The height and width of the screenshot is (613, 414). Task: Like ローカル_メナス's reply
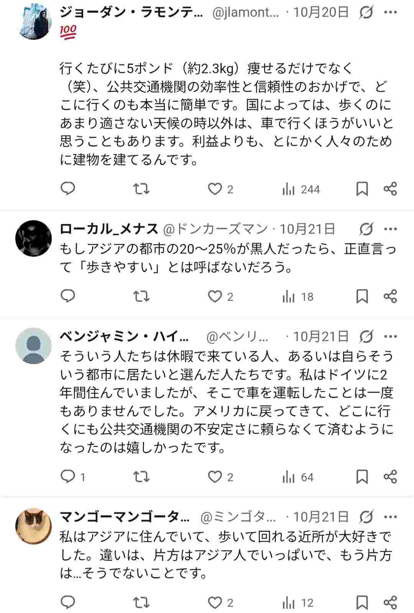(x=216, y=296)
